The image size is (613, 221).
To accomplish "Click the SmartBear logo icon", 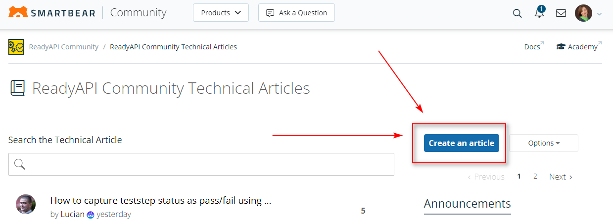I will [x=18, y=12].
